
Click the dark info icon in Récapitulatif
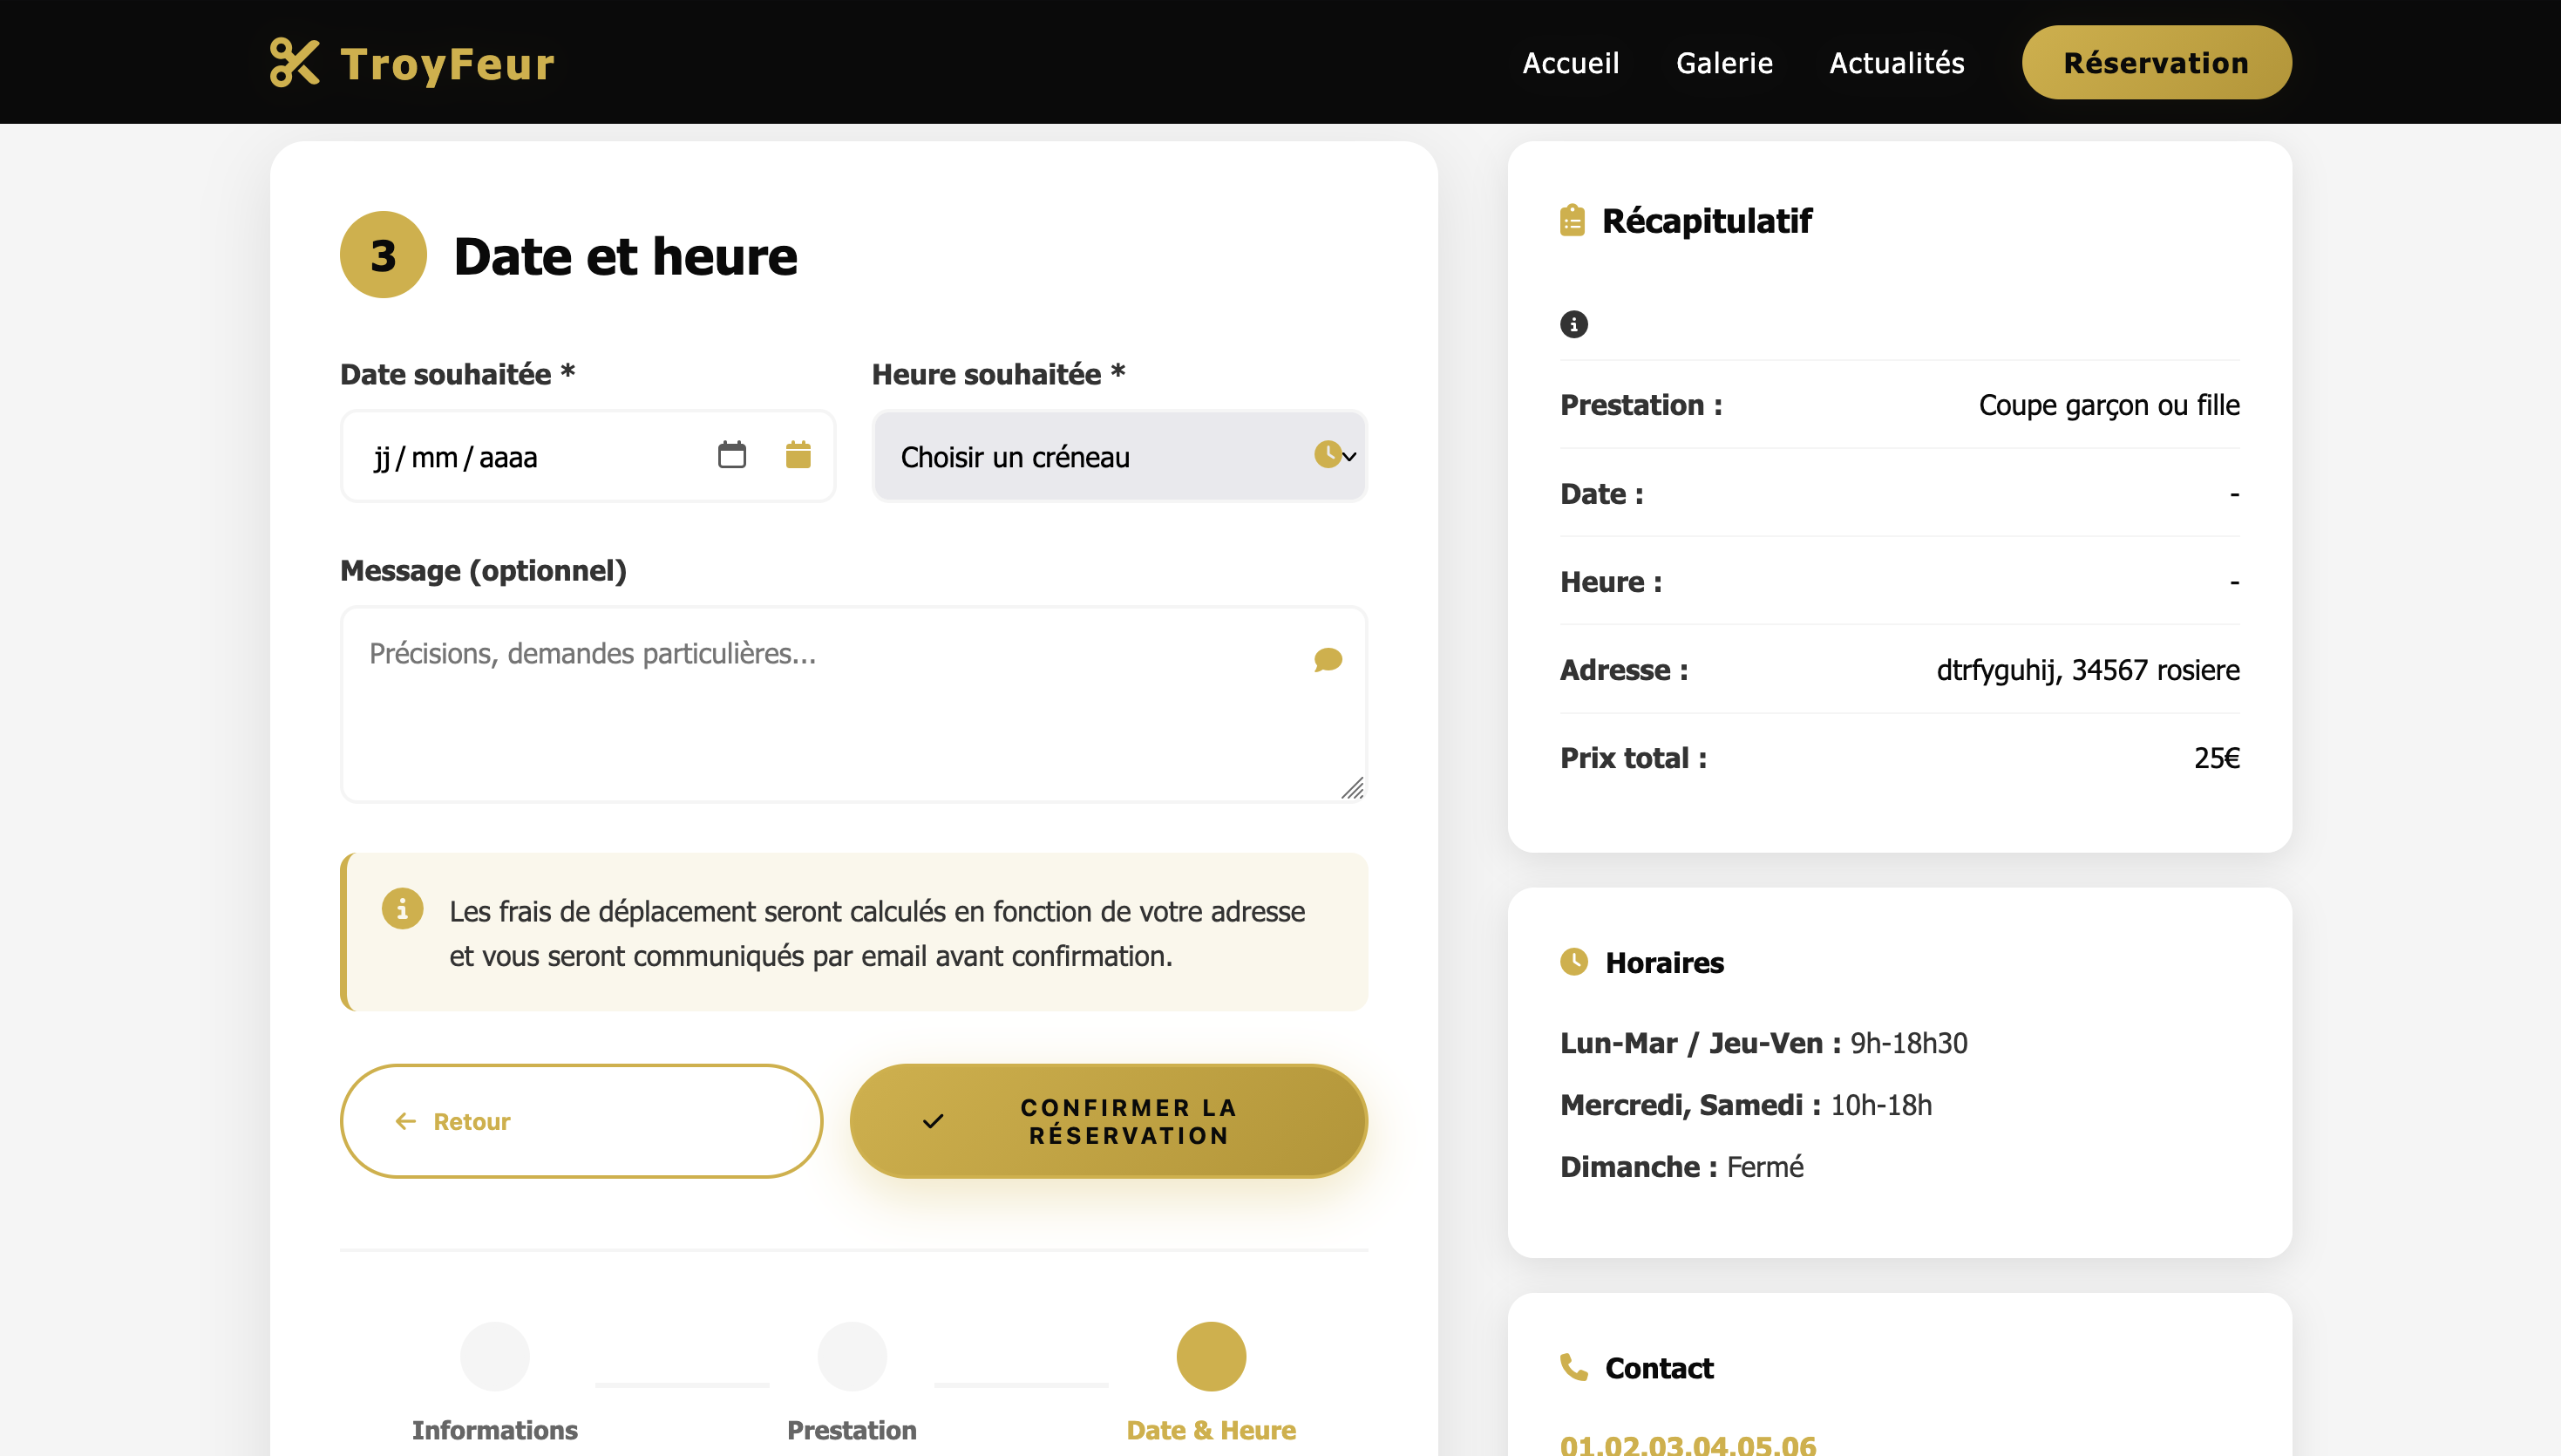pos(1573,324)
